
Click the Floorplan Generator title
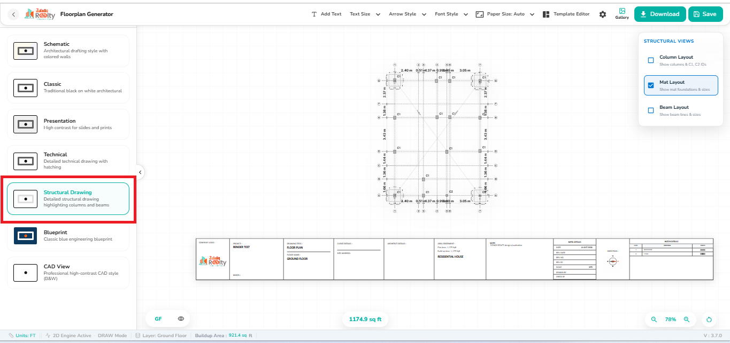tap(87, 14)
